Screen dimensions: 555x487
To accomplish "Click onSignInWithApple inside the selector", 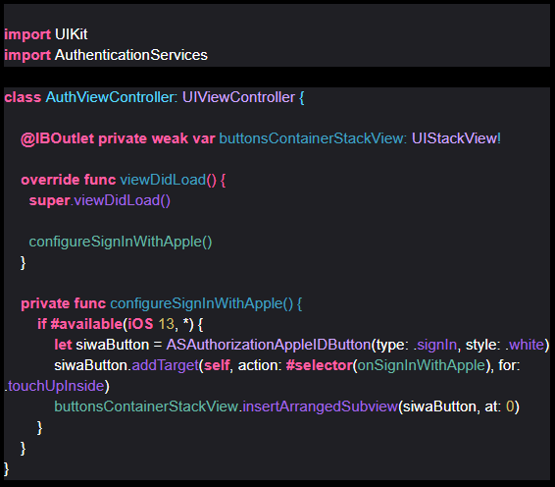I will (422, 365).
